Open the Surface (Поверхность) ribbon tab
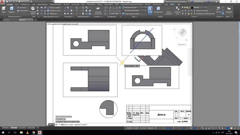 click(25, 4)
